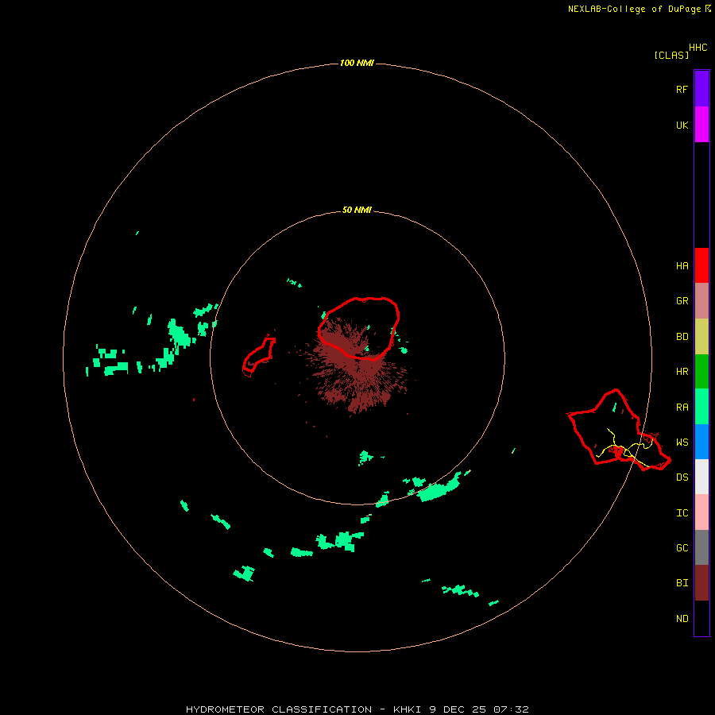Click the HHC product code label
Screen dimensions: 715x715
(698, 48)
